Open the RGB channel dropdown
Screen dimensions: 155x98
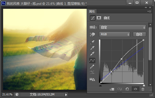tap(115, 34)
